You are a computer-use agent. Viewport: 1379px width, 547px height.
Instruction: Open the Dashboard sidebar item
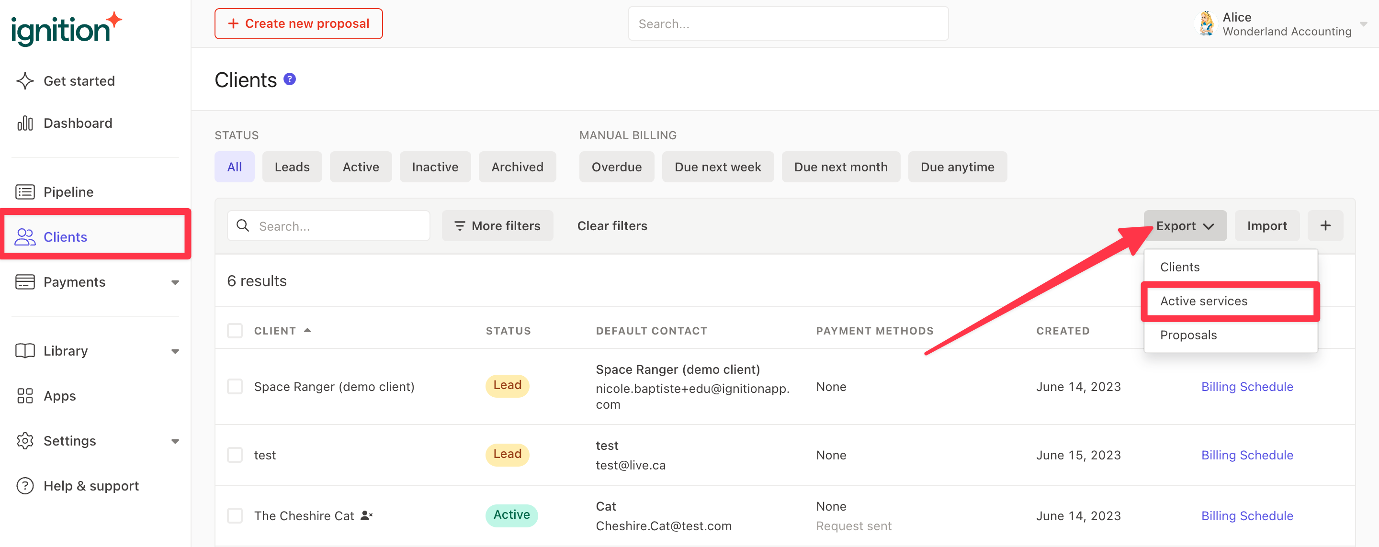point(78,123)
